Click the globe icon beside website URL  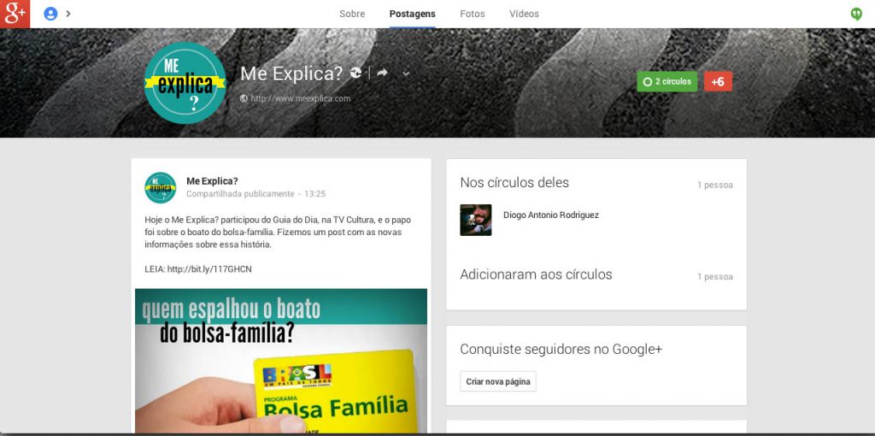[244, 98]
